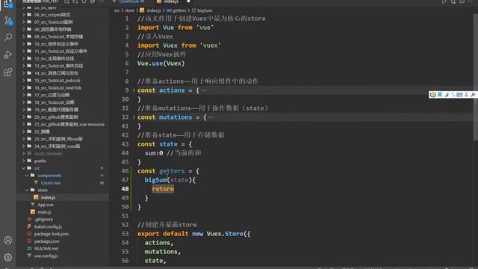Open main.js in the explorer

(x=44, y=212)
